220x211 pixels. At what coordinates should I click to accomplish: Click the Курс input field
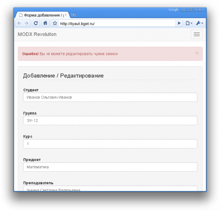tap(110, 144)
